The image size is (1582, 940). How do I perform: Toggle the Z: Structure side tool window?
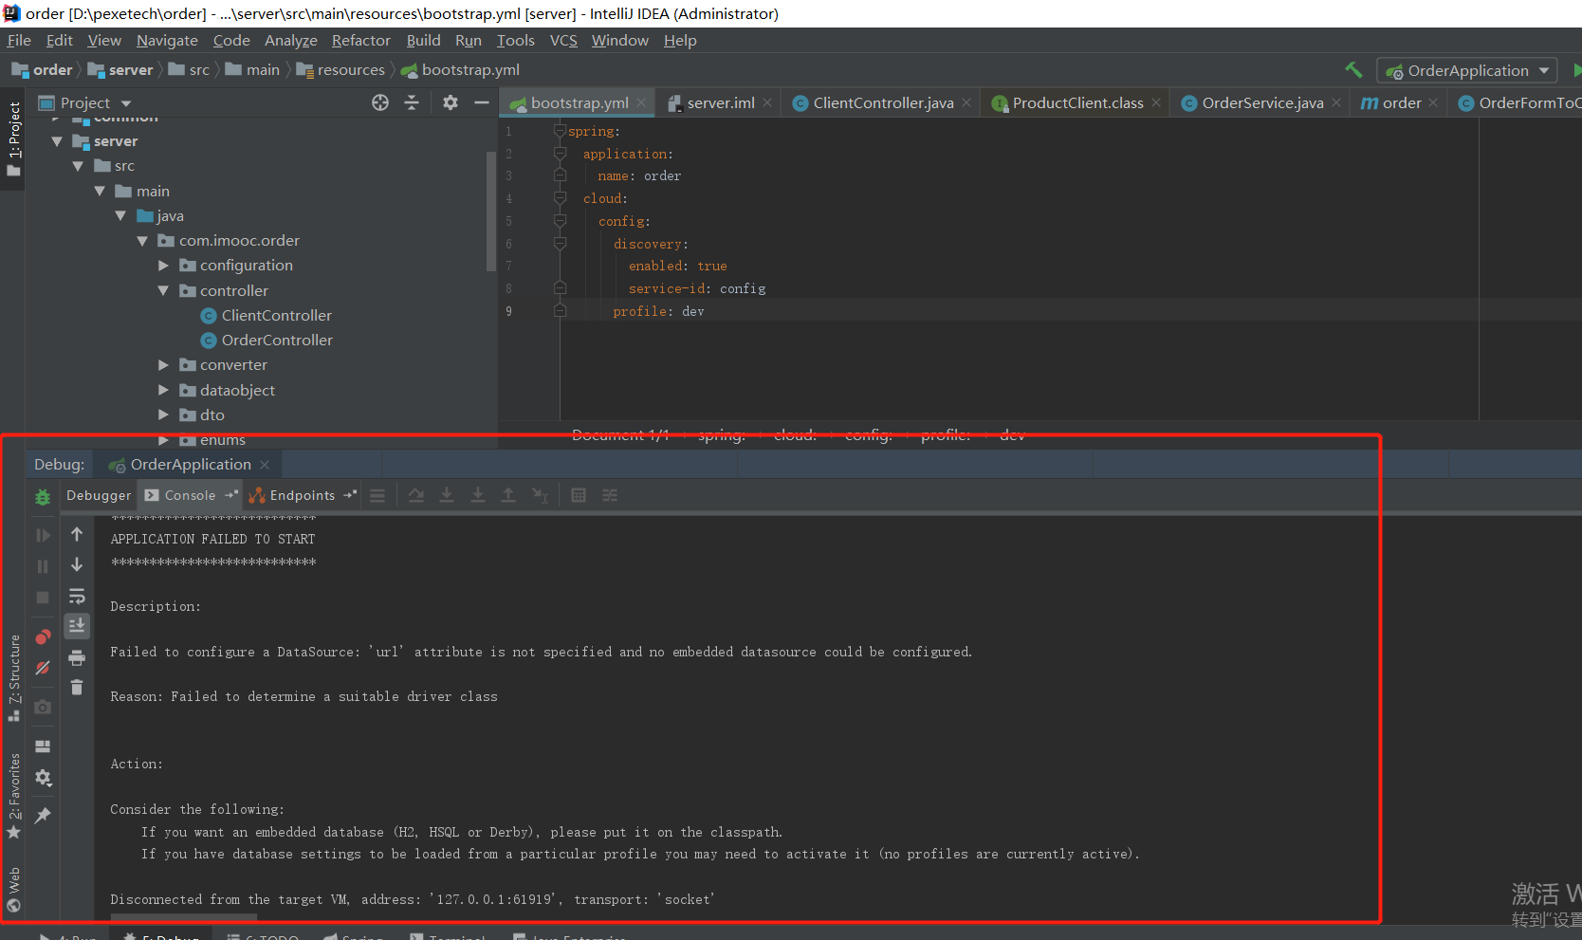click(13, 677)
